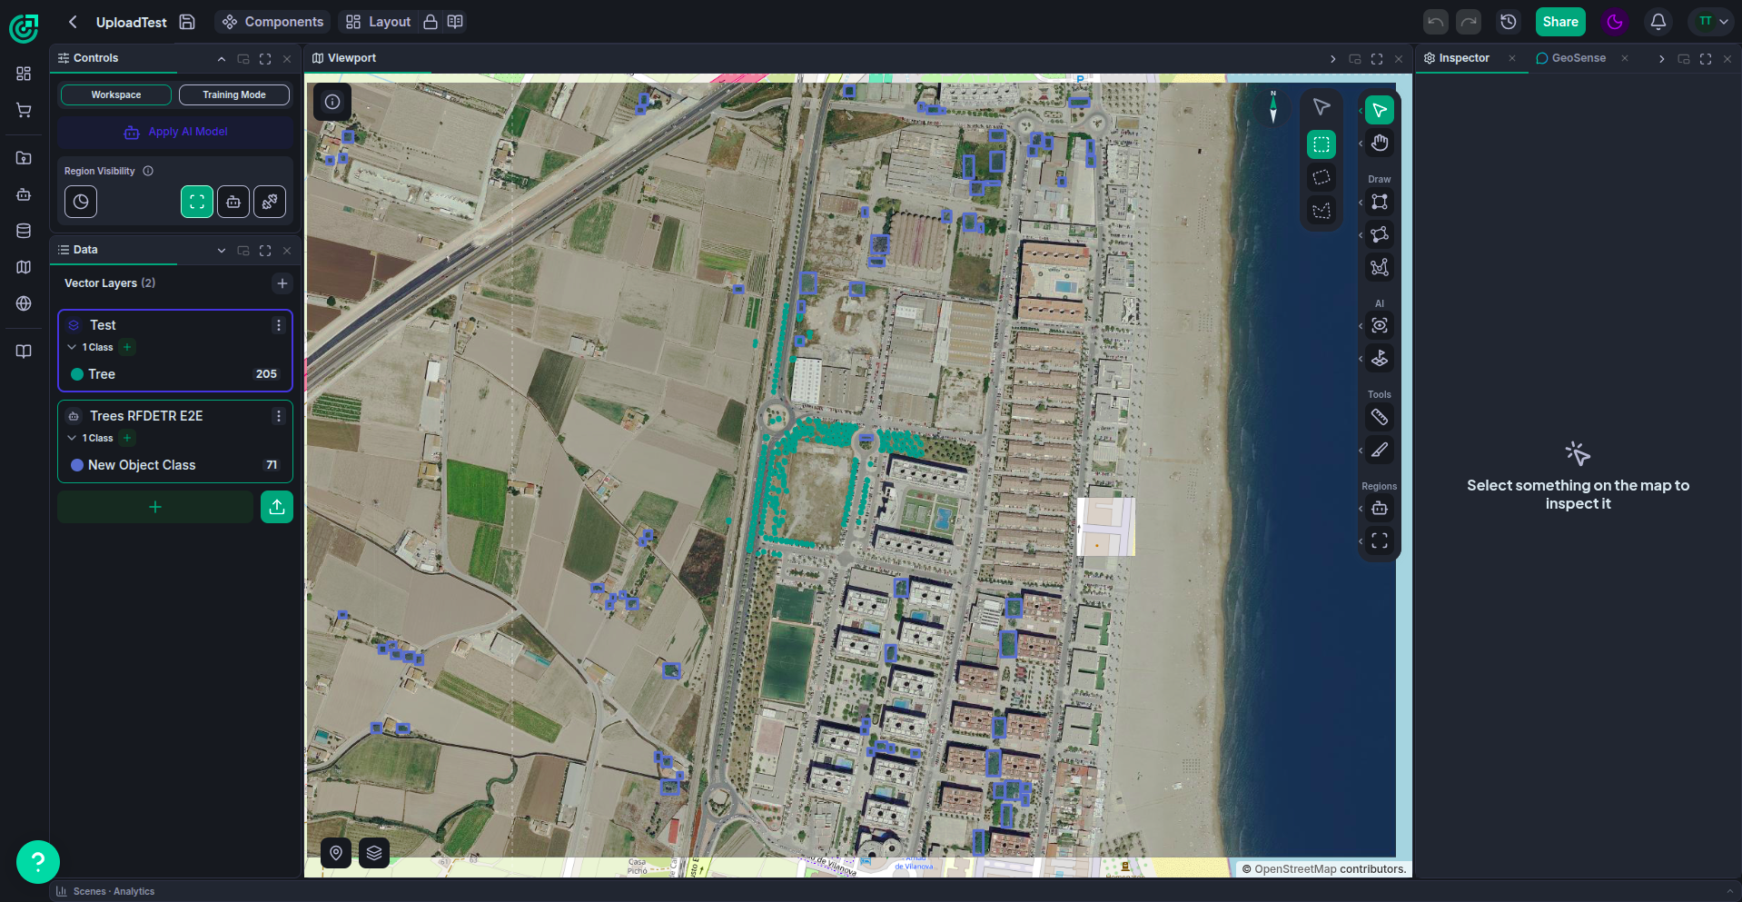Select the rectangular marquee selection mode
The height and width of the screenshot is (902, 1742).
coord(1321,144)
